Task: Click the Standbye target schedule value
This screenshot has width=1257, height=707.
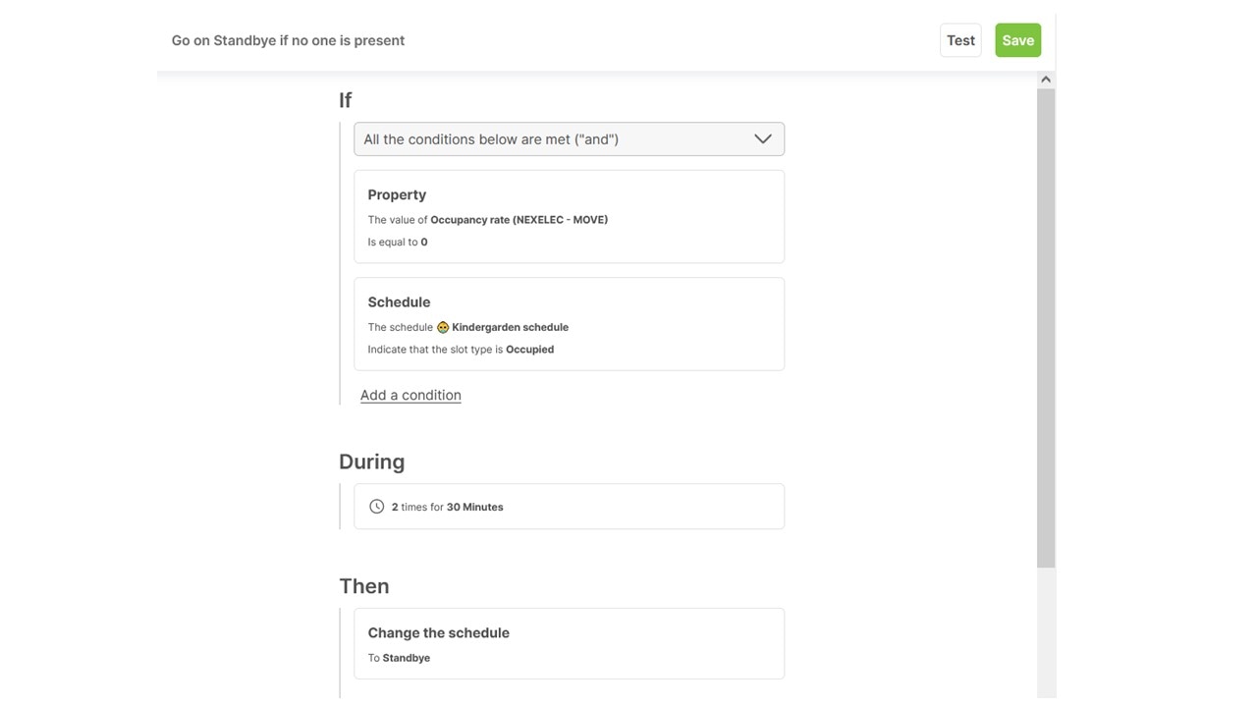Action: coord(407,658)
